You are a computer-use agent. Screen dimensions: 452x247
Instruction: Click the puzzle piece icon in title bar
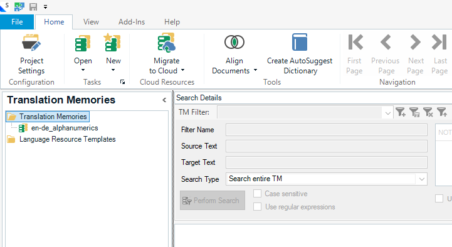19,7
